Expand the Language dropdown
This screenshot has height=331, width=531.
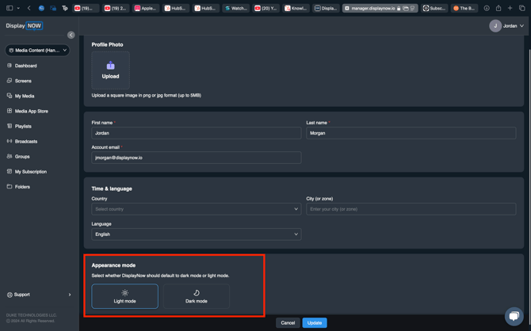(196, 234)
